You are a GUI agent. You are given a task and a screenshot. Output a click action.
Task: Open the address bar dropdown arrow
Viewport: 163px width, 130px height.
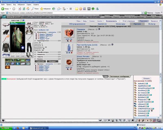point(142,13)
